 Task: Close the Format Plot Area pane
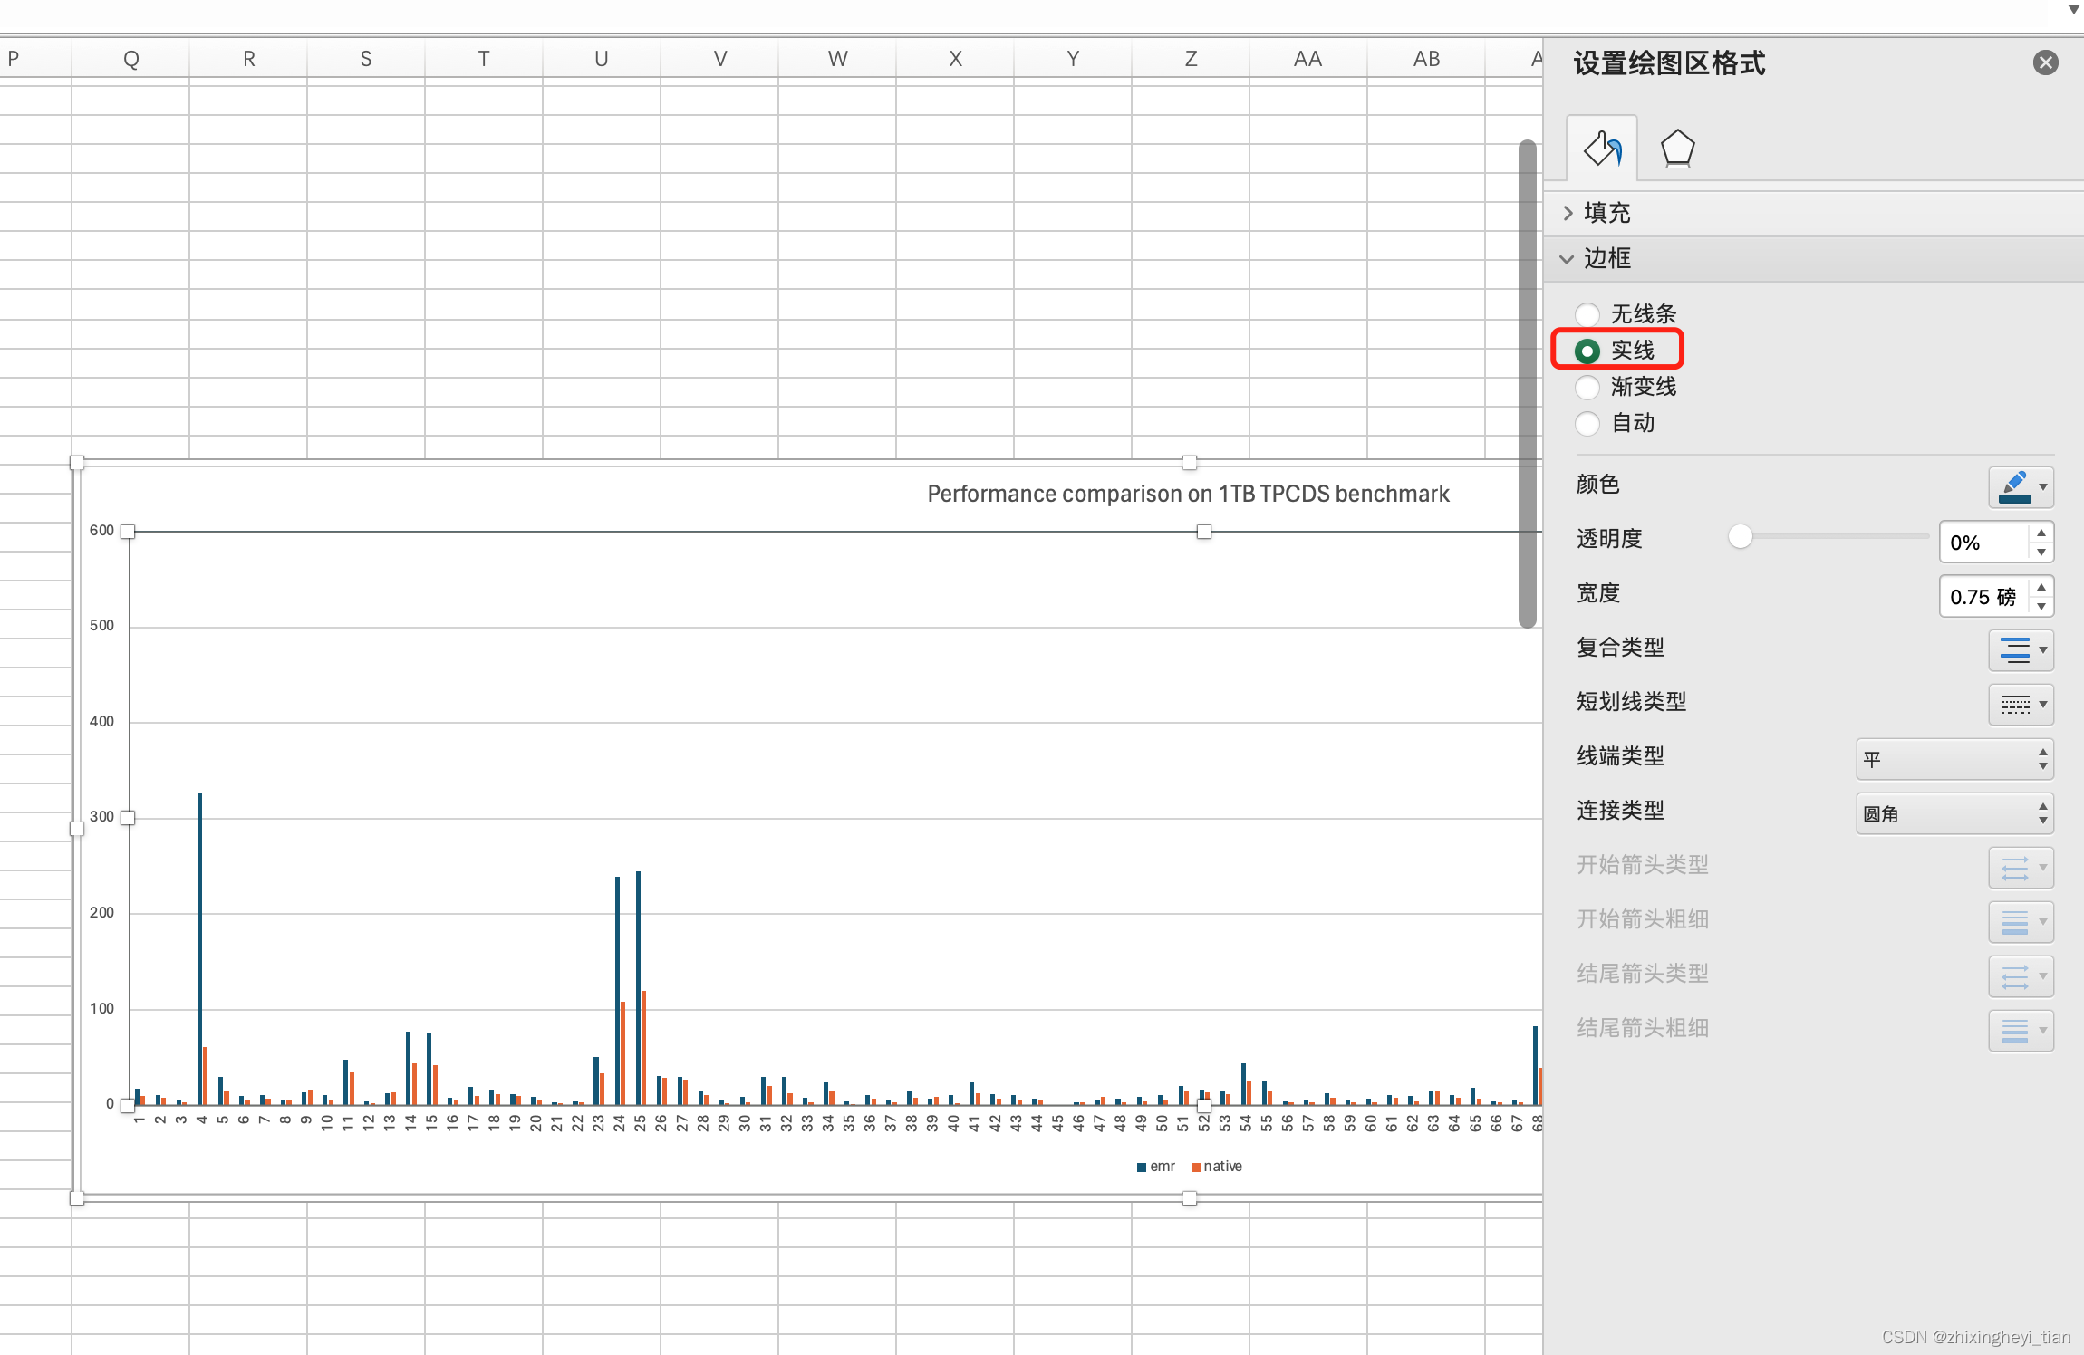tap(2045, 62)
